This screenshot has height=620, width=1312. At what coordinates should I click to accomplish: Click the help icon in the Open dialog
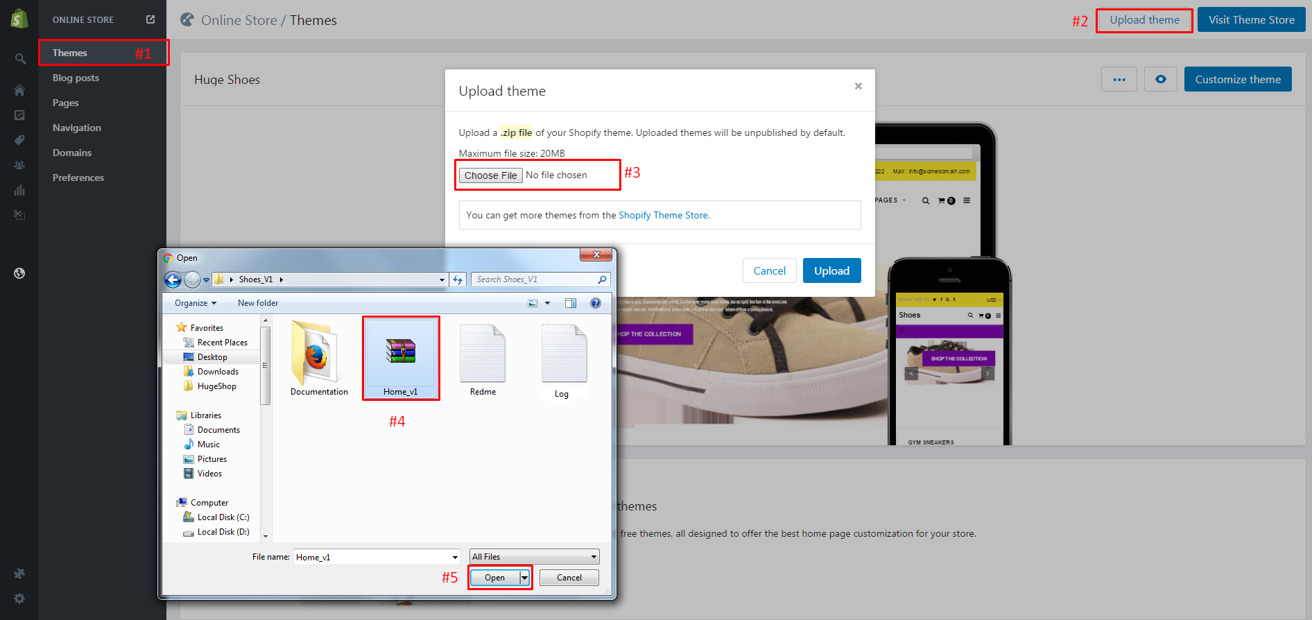point(595,303)
